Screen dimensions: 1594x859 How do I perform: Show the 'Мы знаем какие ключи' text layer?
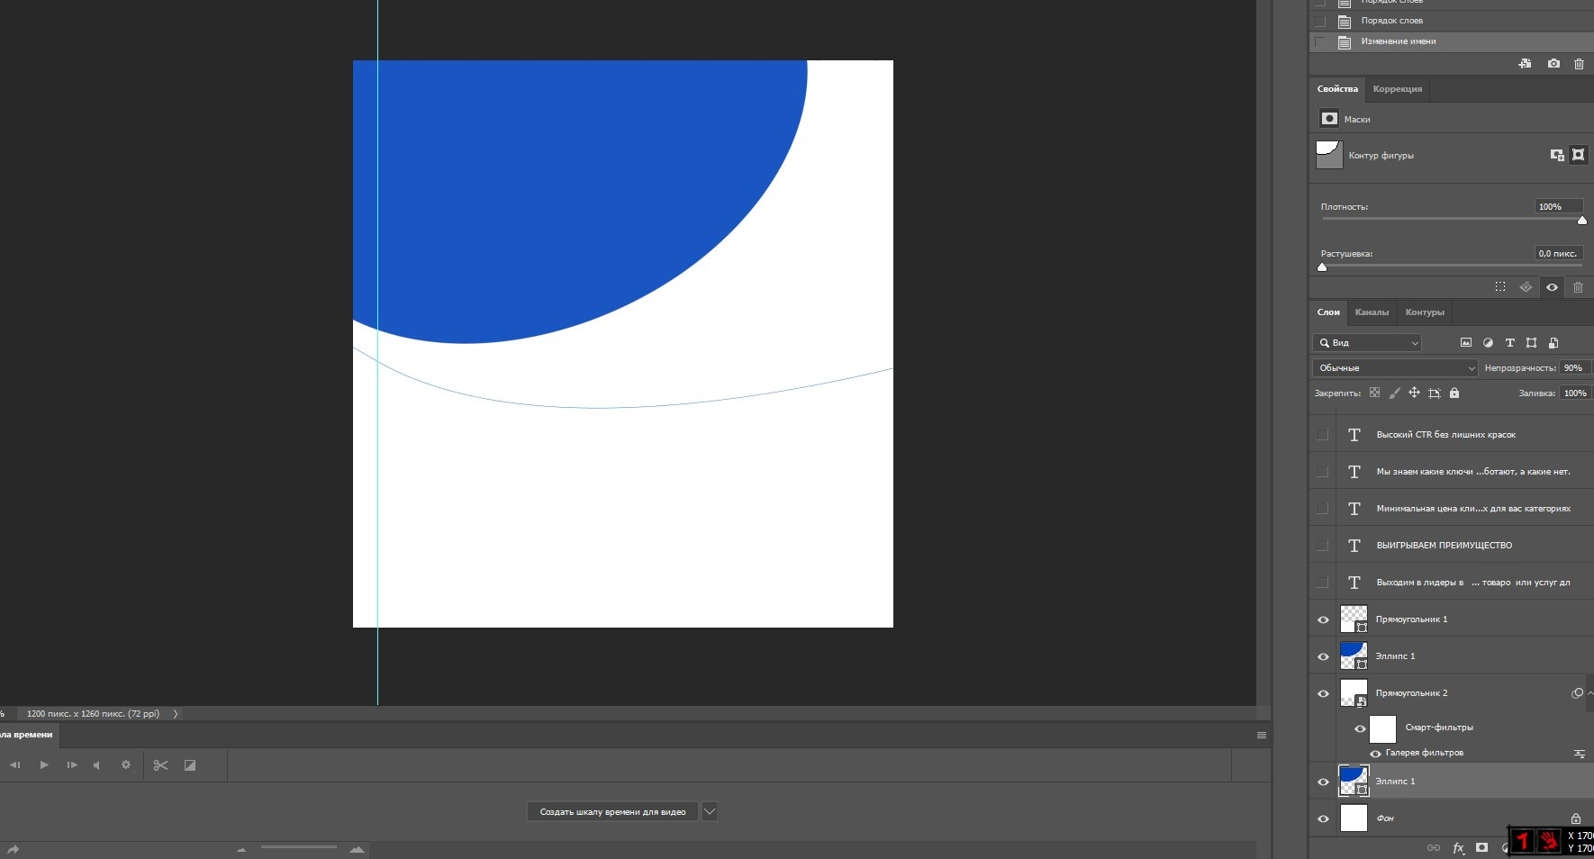coord(1322,471)
